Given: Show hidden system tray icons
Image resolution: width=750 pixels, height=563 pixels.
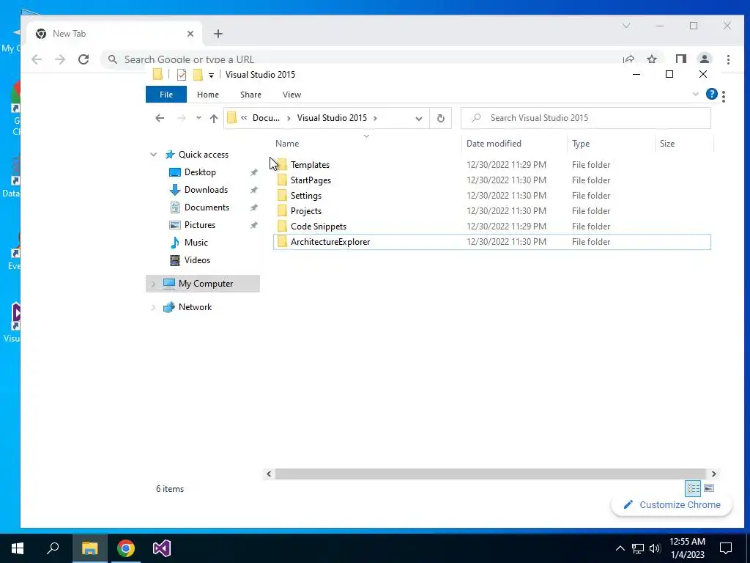Looking at the screenshot, I should coord(620,548).
